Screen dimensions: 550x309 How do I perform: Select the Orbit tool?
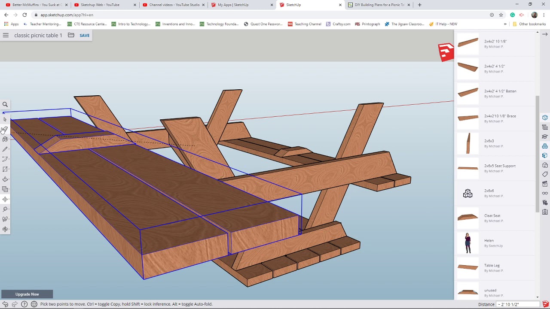[5, 229]
